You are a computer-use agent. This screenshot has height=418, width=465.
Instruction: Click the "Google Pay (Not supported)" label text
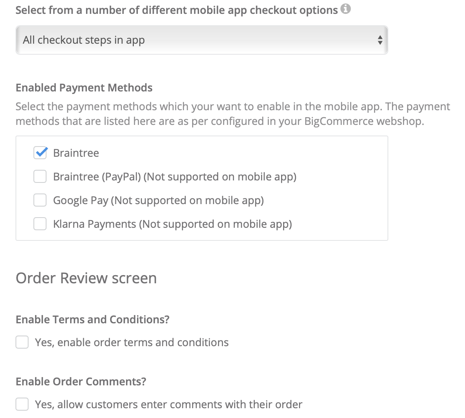158,200
